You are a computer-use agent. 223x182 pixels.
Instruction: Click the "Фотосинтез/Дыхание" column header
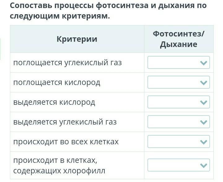click(179, 39)
